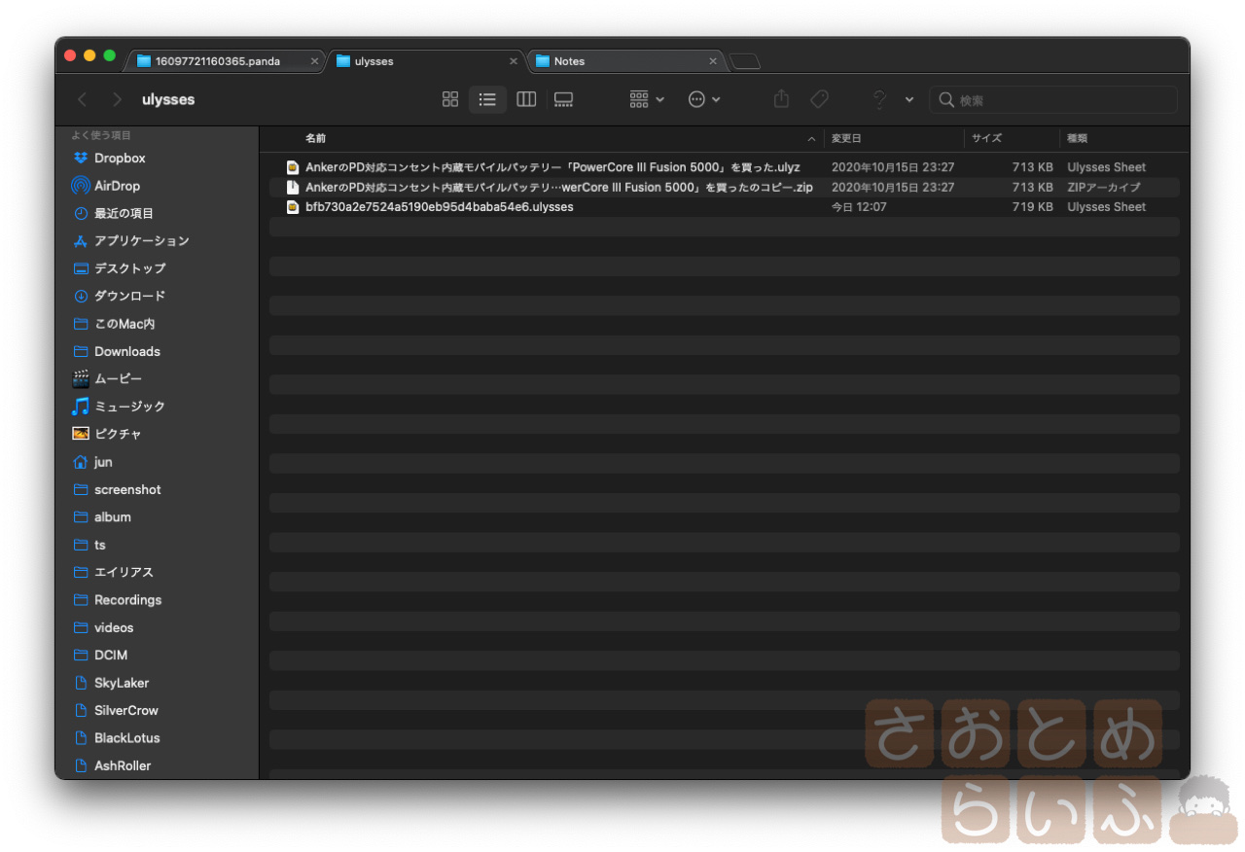1245x852 pixels.
Task: Click the Ulysses icon of the .ulyz file
Action: [x=292, y=167]
